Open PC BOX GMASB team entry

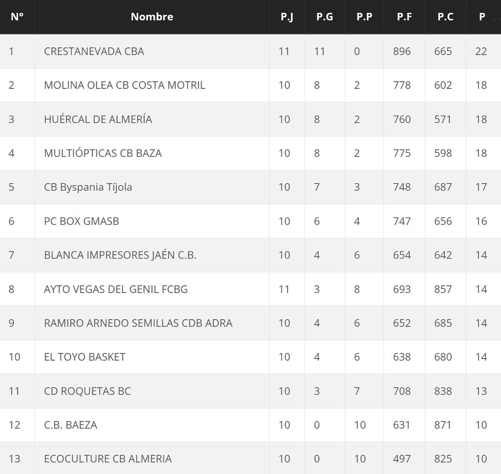(x=82, y=221)
